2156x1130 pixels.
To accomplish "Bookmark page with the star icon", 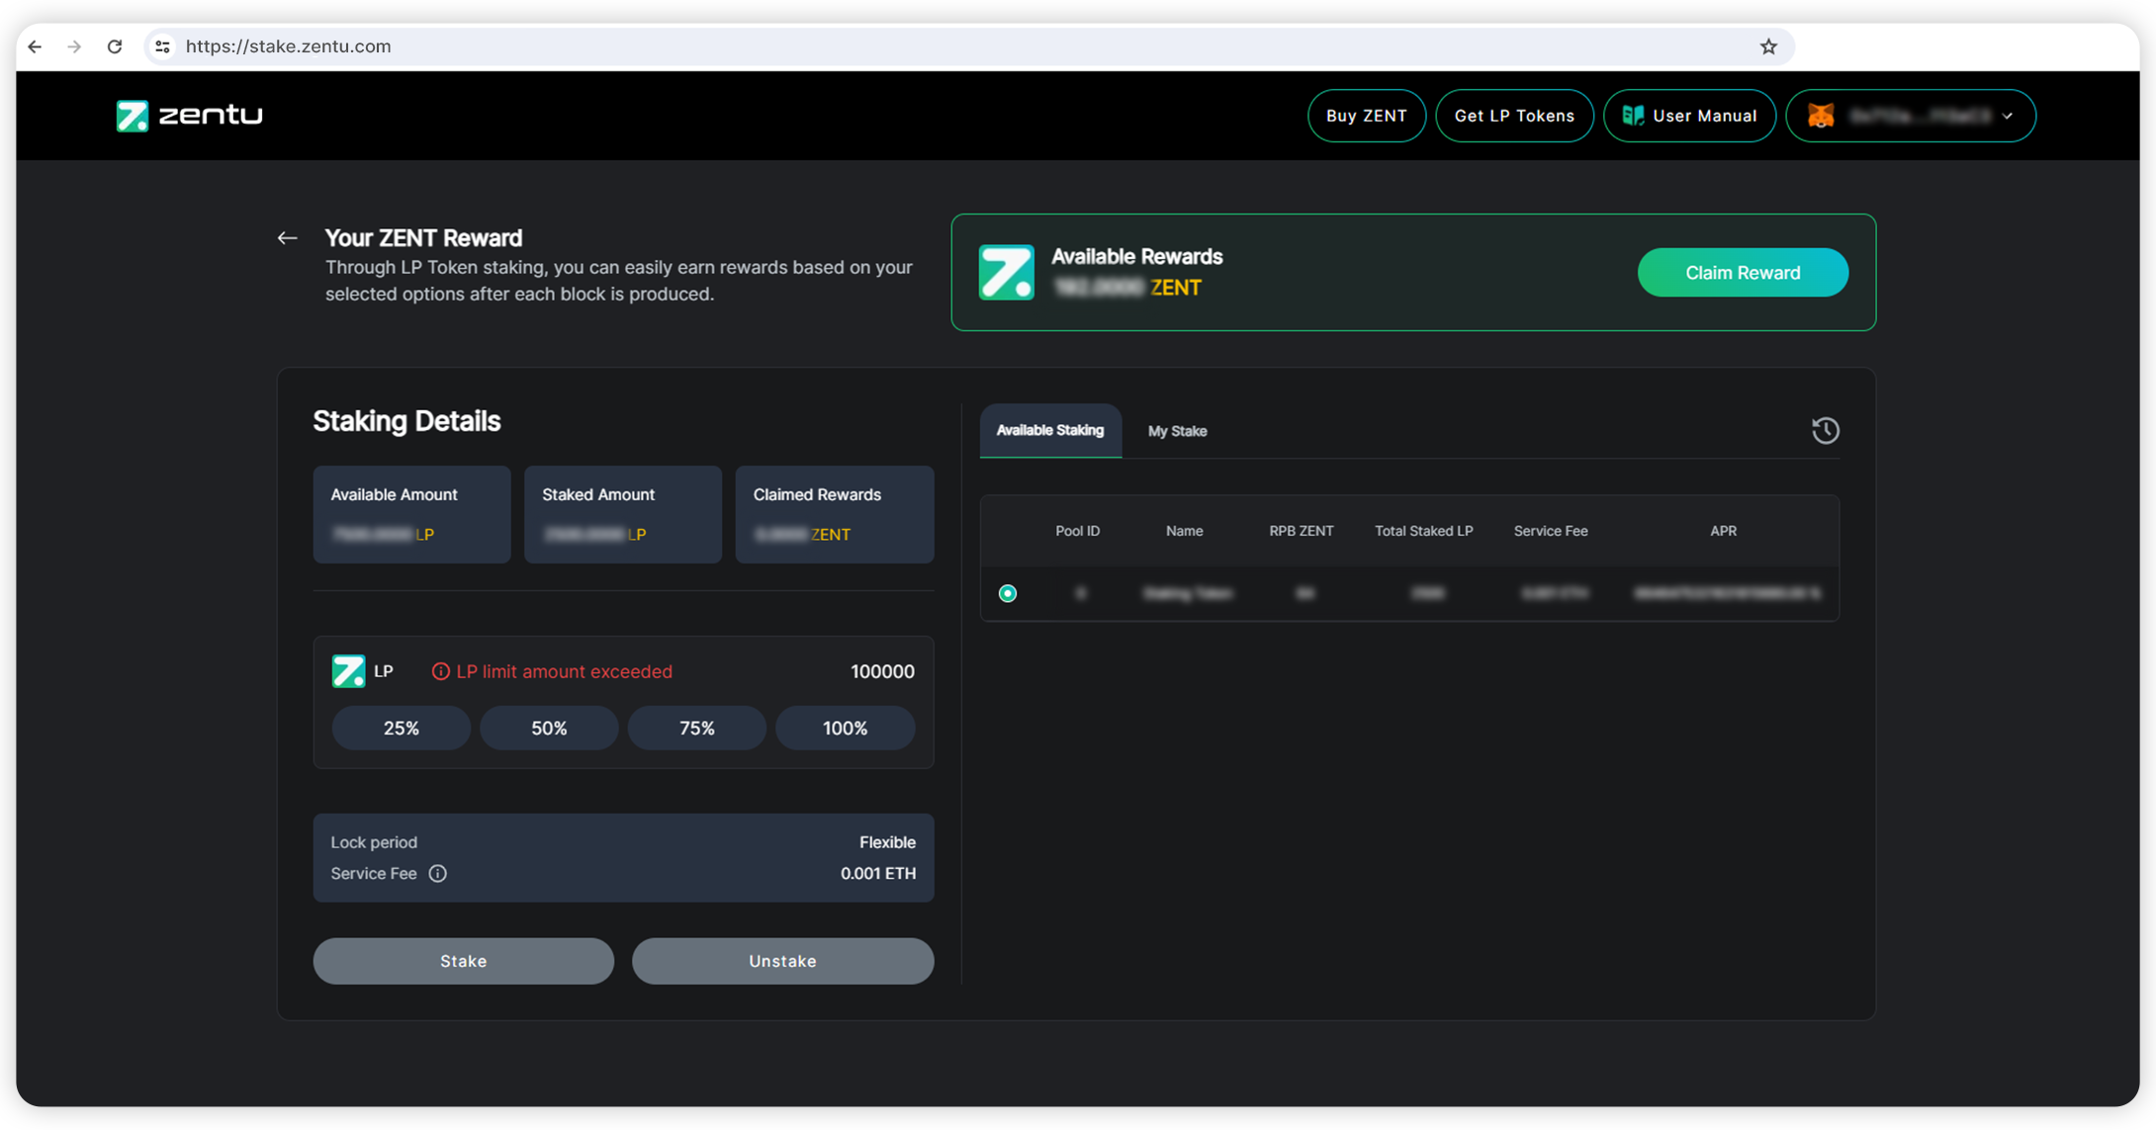I will click(1768, 46).
